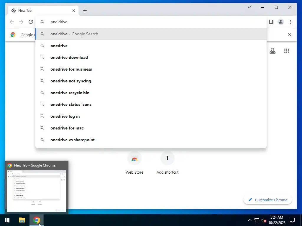Open the notification center icon
This screenshot has width=302, height=226.
[292, 220]
